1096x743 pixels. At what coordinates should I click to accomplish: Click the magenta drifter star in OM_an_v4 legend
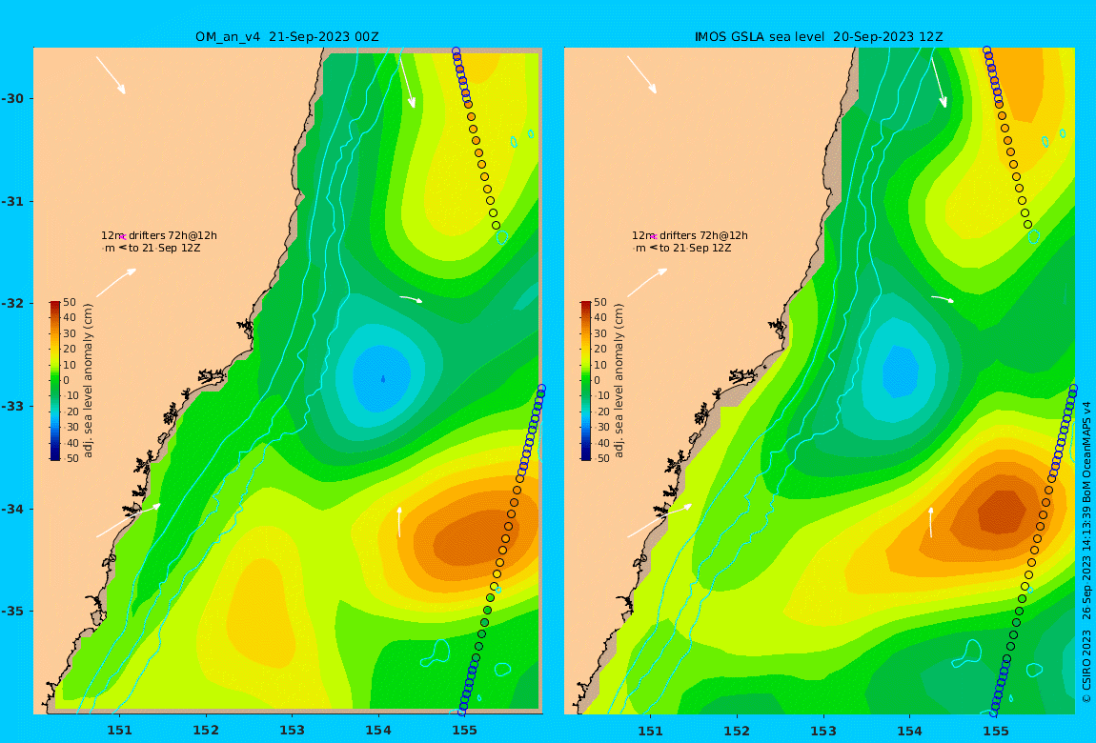point(122,237)
